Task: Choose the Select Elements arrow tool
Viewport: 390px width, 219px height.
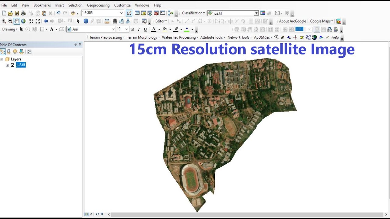Action: click(78, 21)
